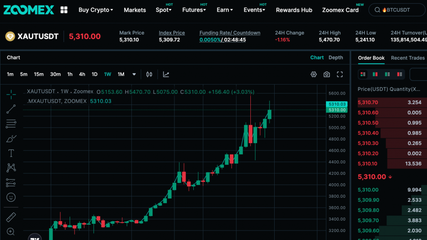Select the ruler measure tool
Viewport: 427px width, 240px height.
coord(11,217)
